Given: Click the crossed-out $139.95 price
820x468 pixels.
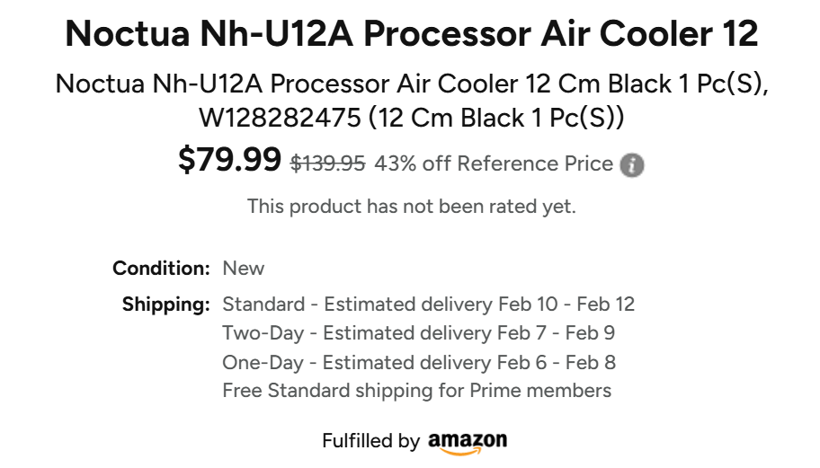Looking at the screenshot, I should 327,163.
